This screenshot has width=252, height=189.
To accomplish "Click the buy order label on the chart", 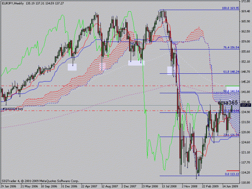I will click(12, 109).
